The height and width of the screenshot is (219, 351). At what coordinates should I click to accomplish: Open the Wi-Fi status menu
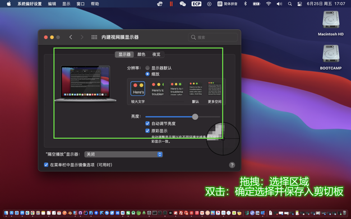269,4
